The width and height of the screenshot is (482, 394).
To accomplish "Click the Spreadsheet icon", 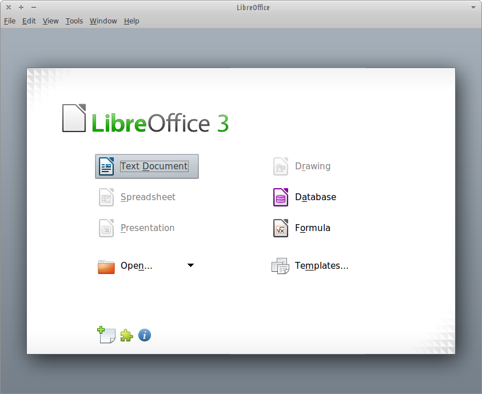I will click(x=106, y=197).
